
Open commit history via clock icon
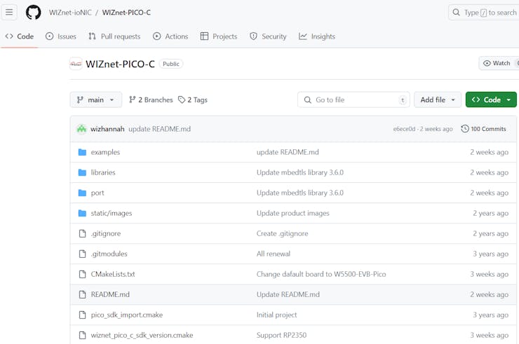point(465,129)
